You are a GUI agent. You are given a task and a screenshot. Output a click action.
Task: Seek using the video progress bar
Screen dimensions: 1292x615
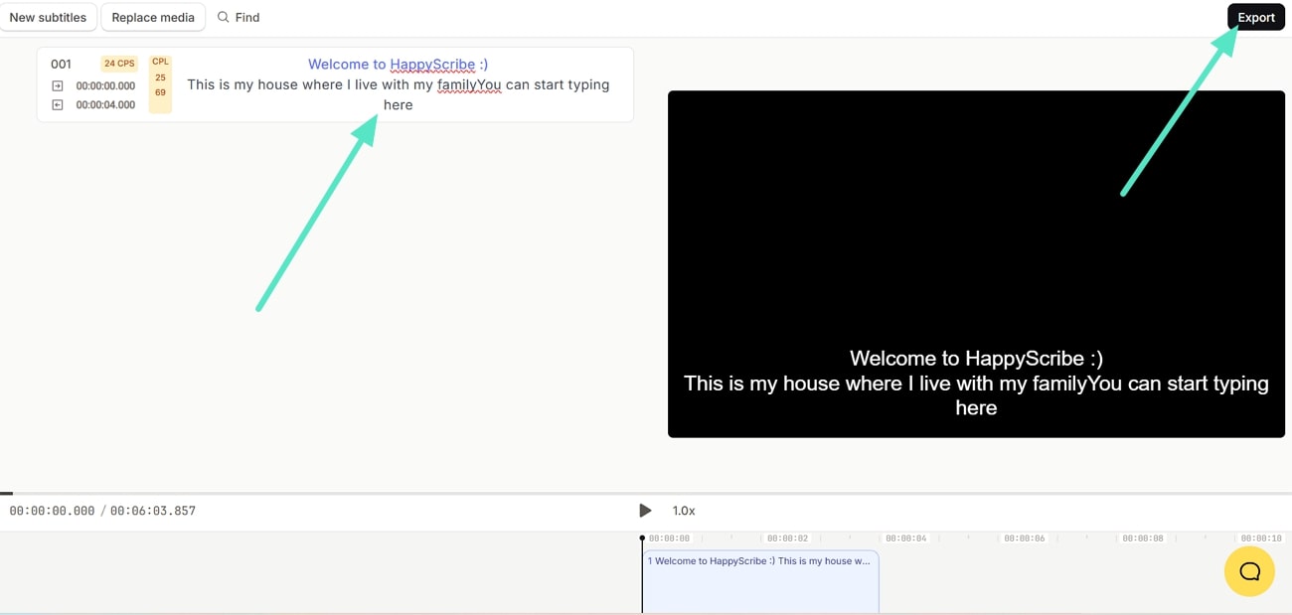pos(646,493)
